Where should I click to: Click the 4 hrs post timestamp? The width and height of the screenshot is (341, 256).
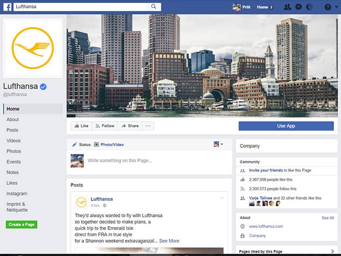[95, 205]
